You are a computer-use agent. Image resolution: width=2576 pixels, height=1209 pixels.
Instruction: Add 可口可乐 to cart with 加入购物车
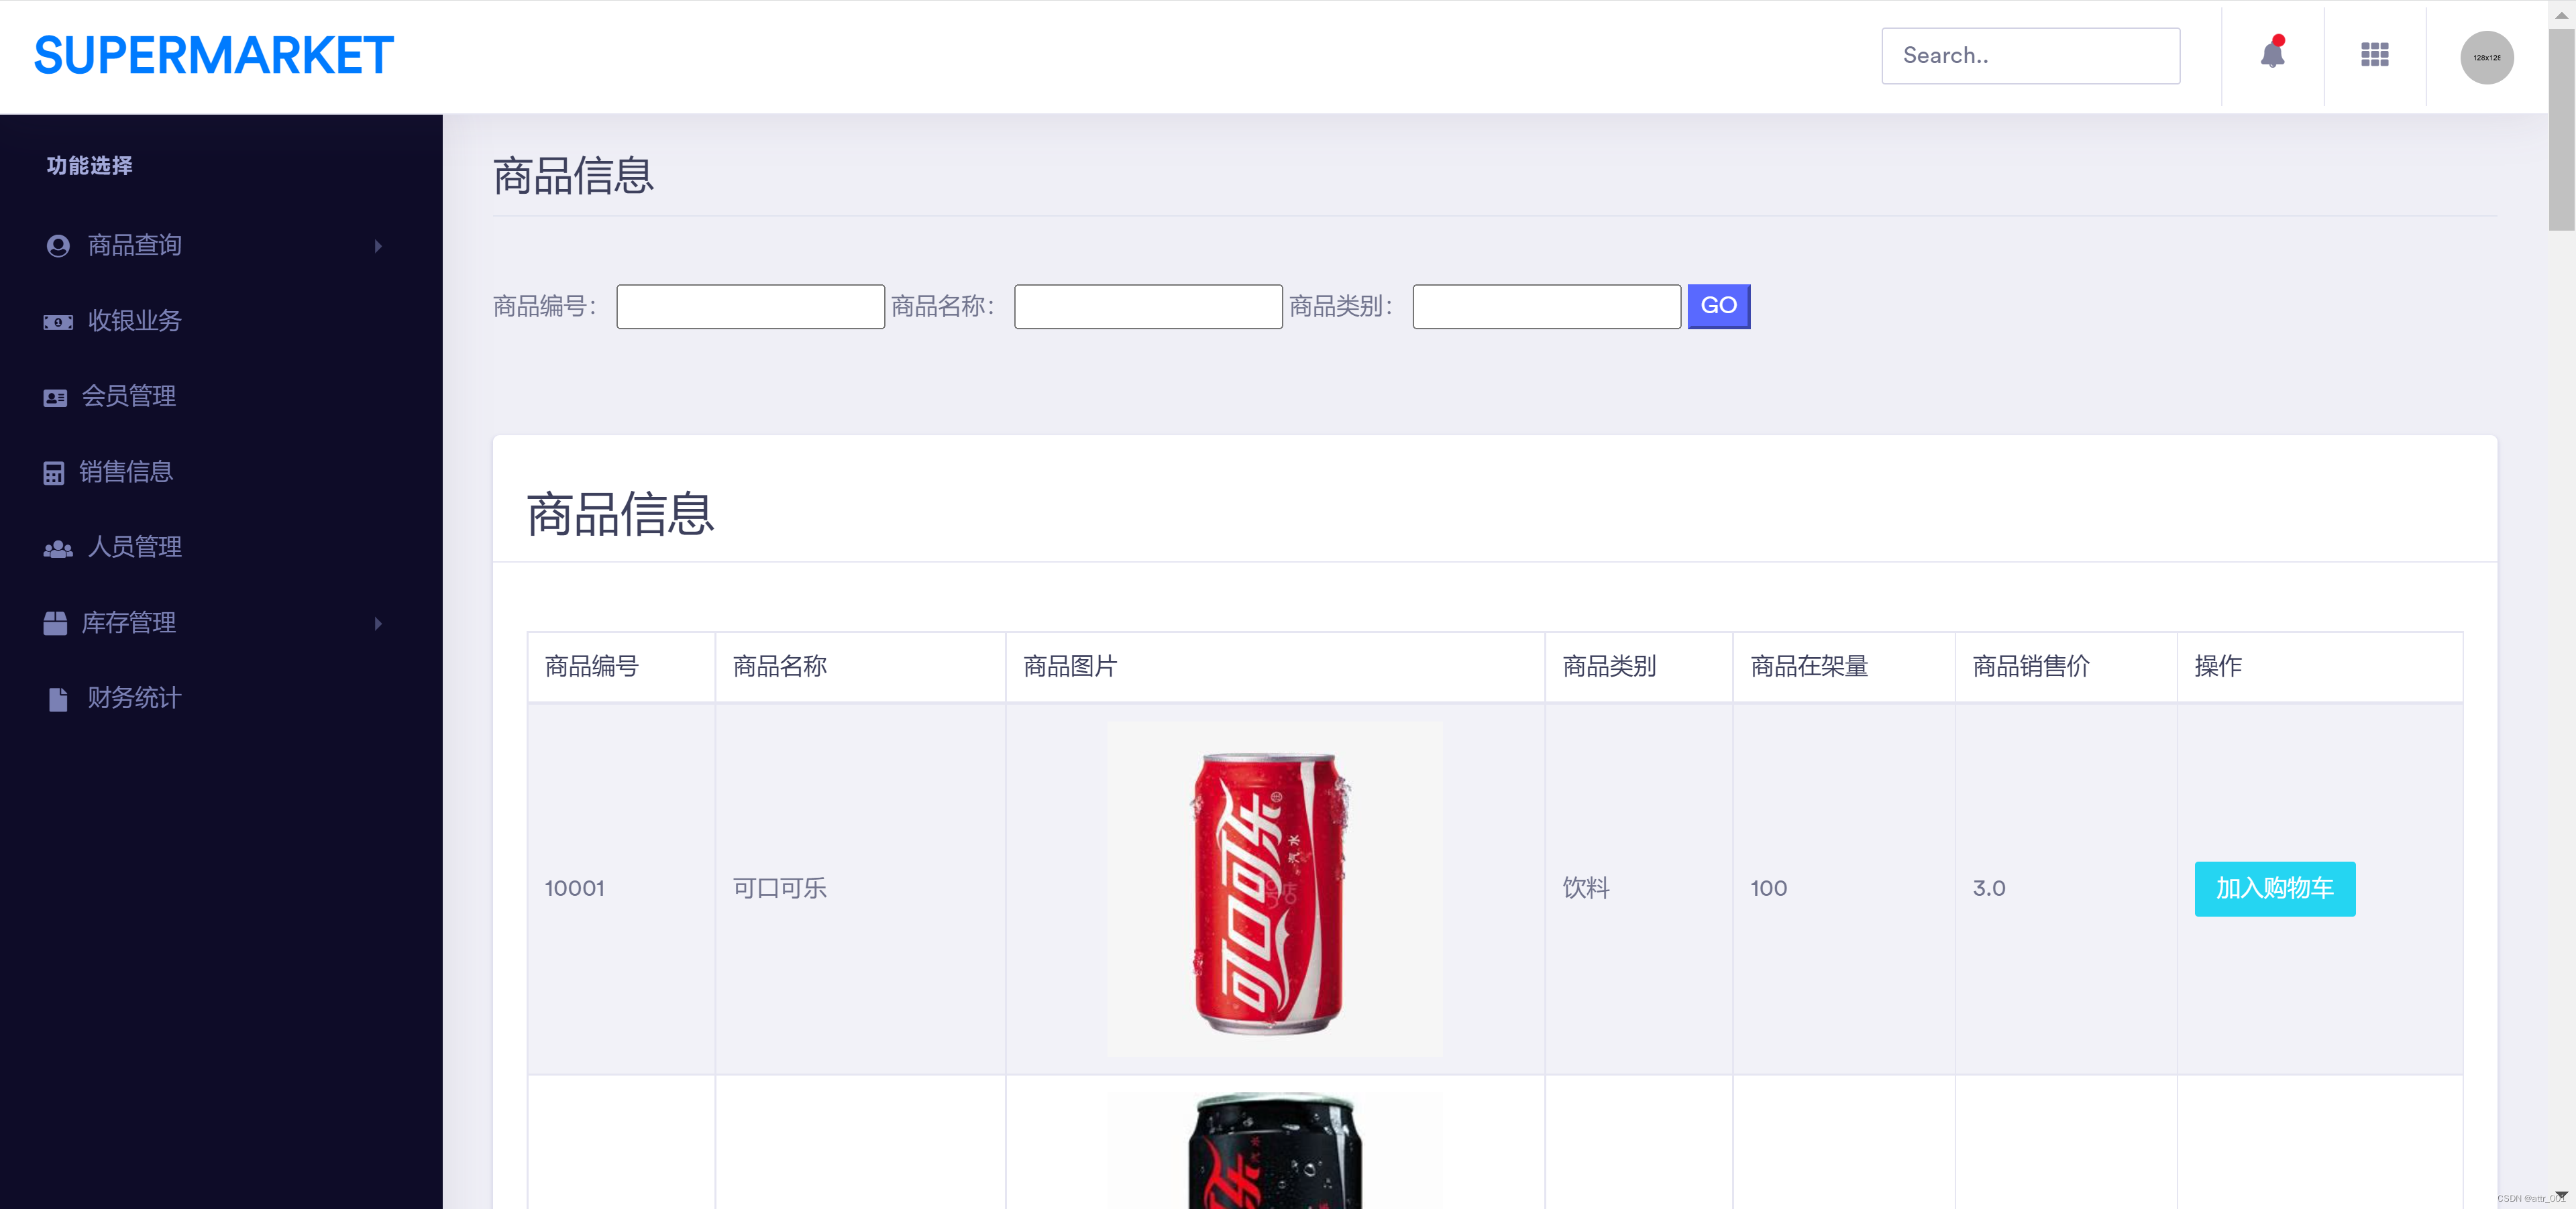pyautogui.click(x=2274, y=888)
